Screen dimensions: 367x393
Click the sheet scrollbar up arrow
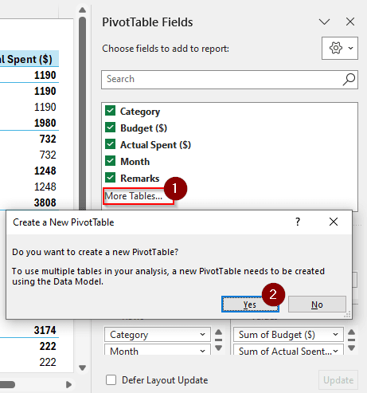click(83, 10)
